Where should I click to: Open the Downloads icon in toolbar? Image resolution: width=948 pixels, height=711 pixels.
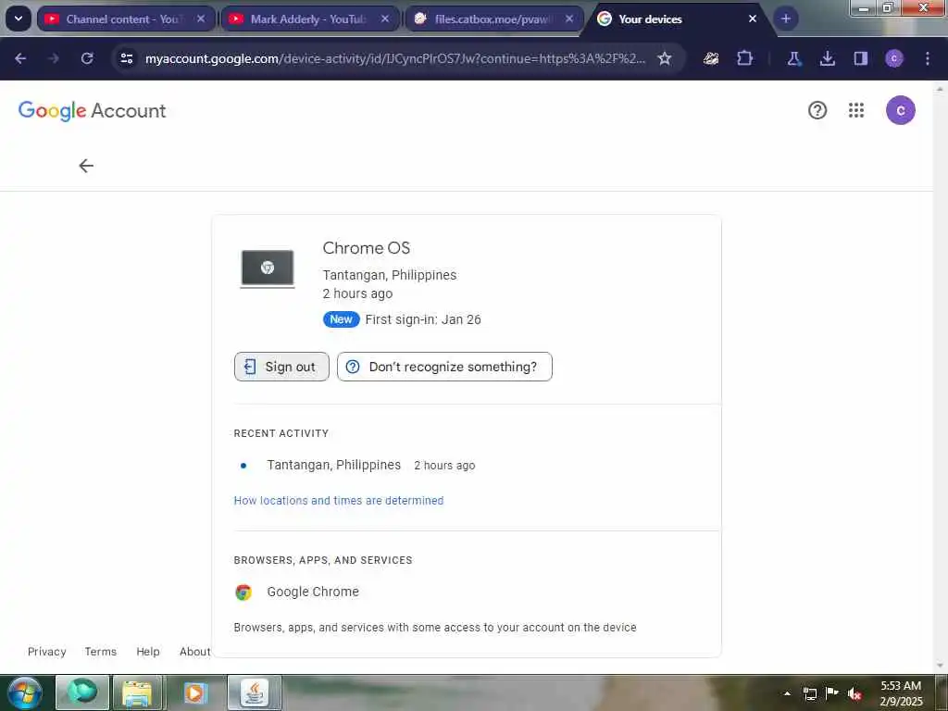[x=828, y=58]
